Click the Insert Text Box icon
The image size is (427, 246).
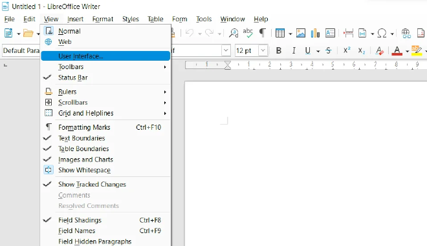330,33
